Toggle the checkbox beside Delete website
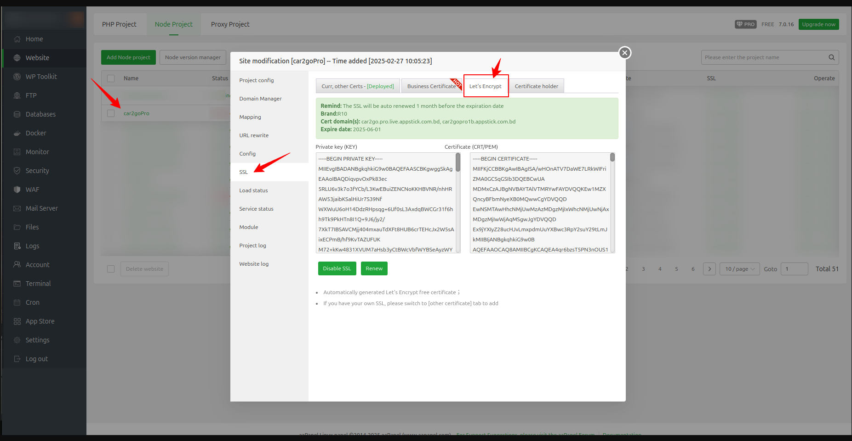 coord(111,269)
